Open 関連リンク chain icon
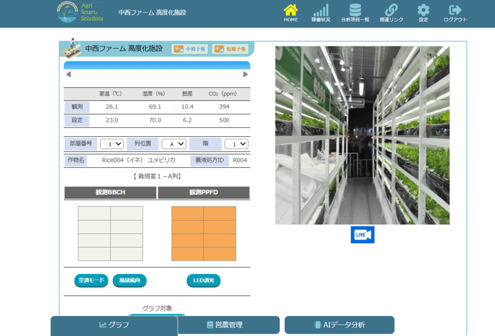This screenshot has width=495, height=336. pos(391,10)
